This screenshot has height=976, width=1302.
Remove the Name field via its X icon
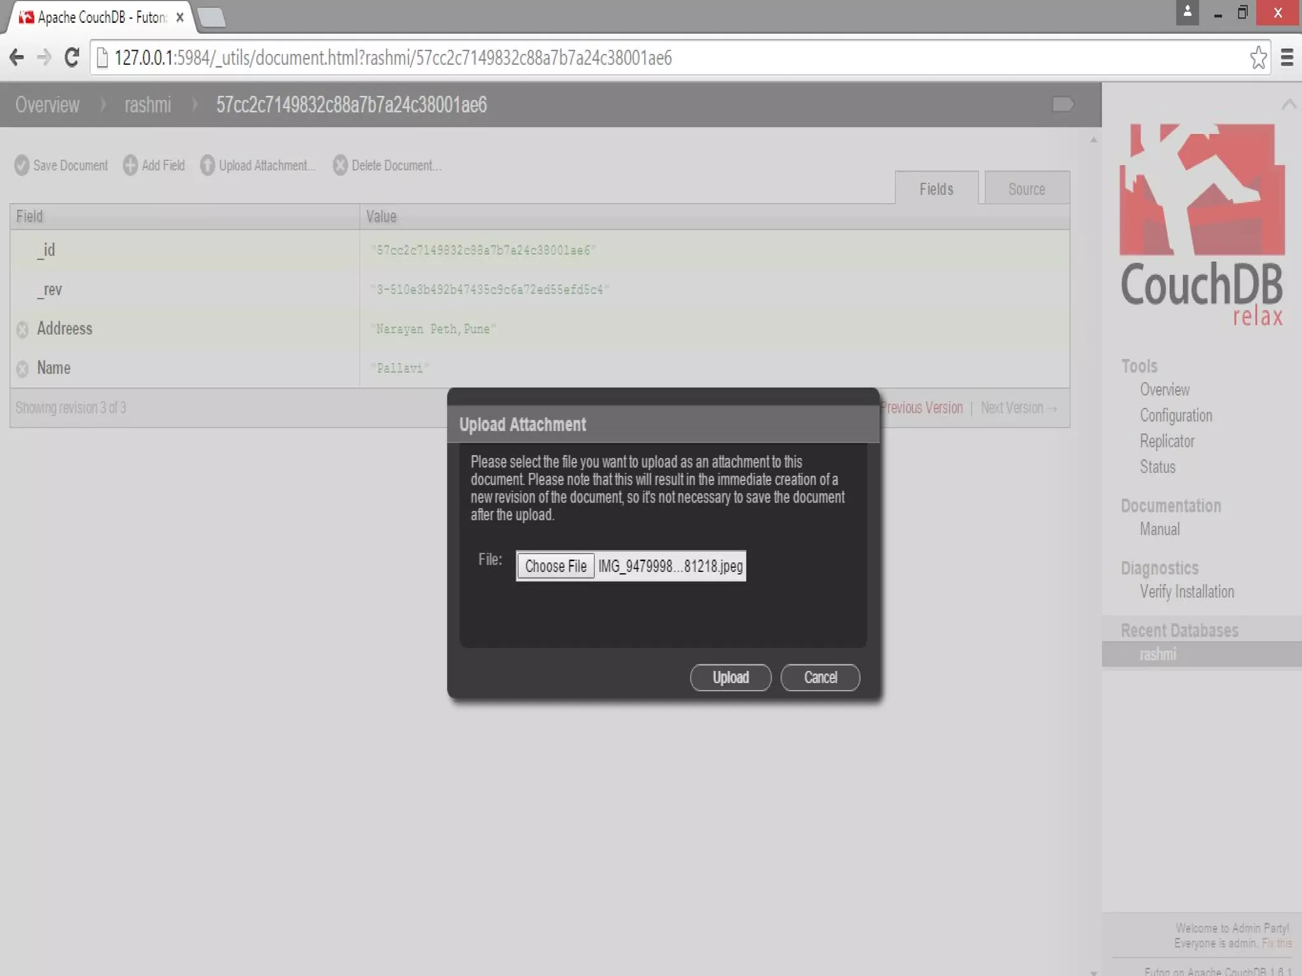(22, 369)
